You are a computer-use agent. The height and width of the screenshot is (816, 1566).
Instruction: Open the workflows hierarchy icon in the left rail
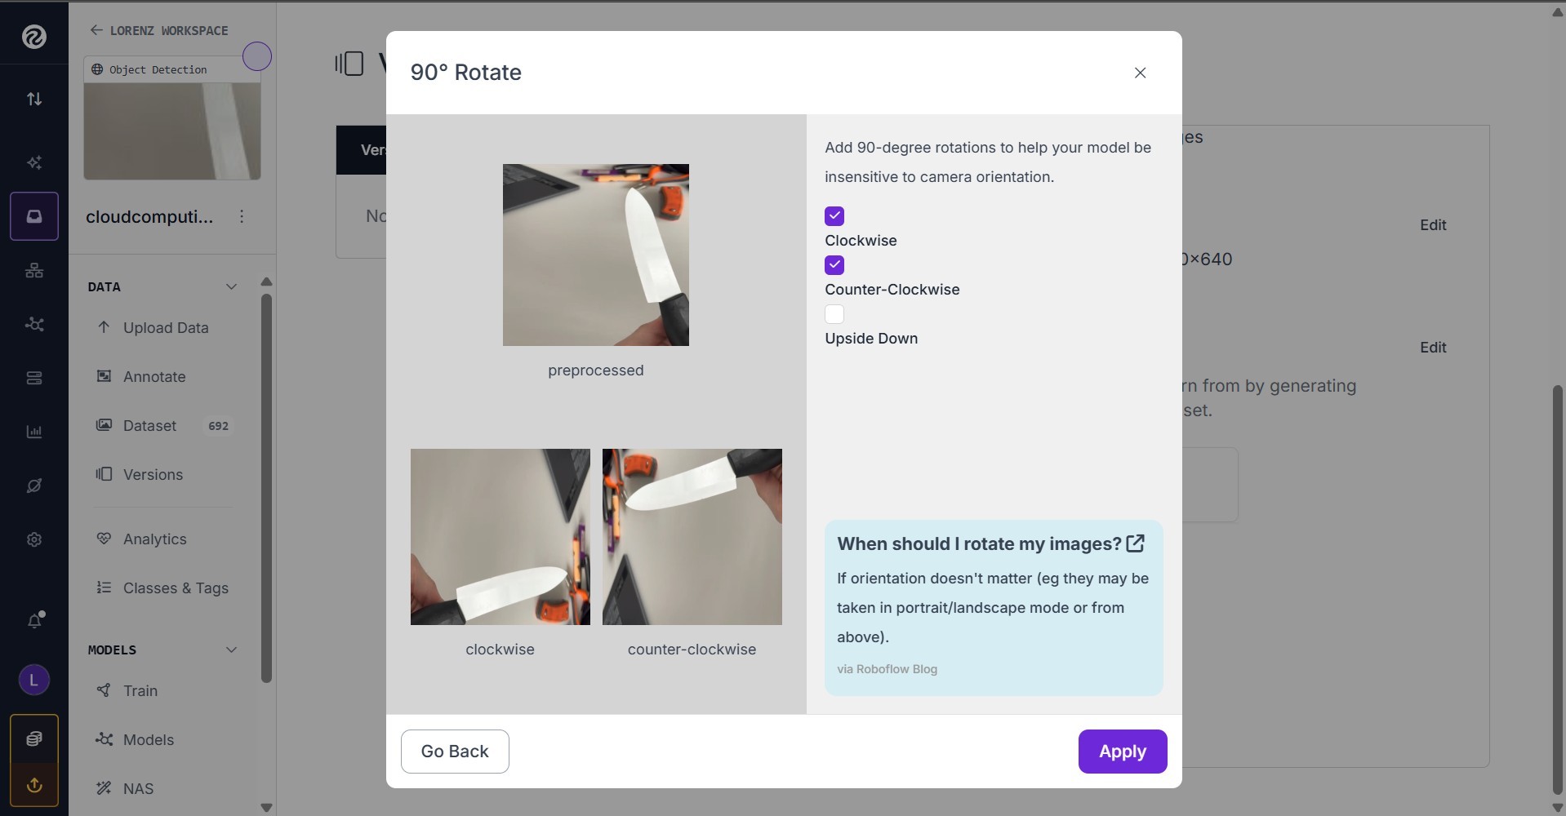34,270
